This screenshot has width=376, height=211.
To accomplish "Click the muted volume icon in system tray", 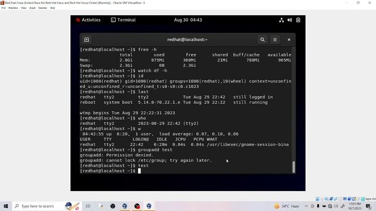I will click(336, 206).
